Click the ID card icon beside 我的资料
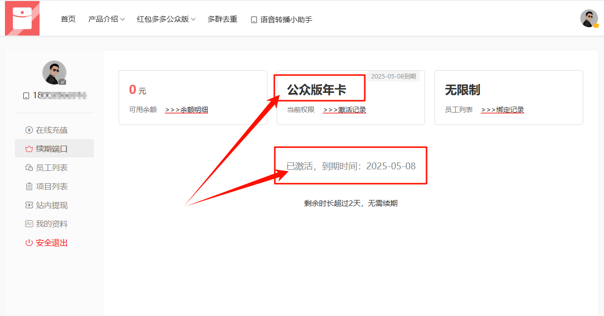604x316 pixels. point(29,224)
